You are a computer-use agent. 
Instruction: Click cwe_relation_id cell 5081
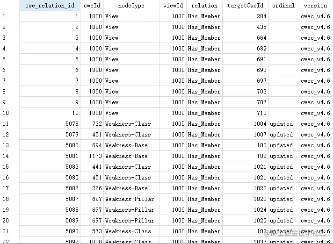[x=50, y=156]
